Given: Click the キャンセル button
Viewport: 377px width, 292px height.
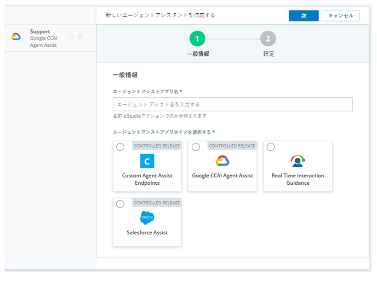Looking at the screenshot, I should [x=341, y=16].
